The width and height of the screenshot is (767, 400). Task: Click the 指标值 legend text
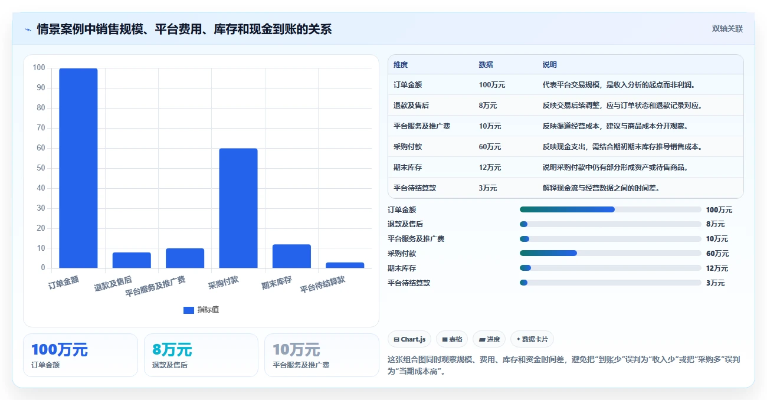208,310
